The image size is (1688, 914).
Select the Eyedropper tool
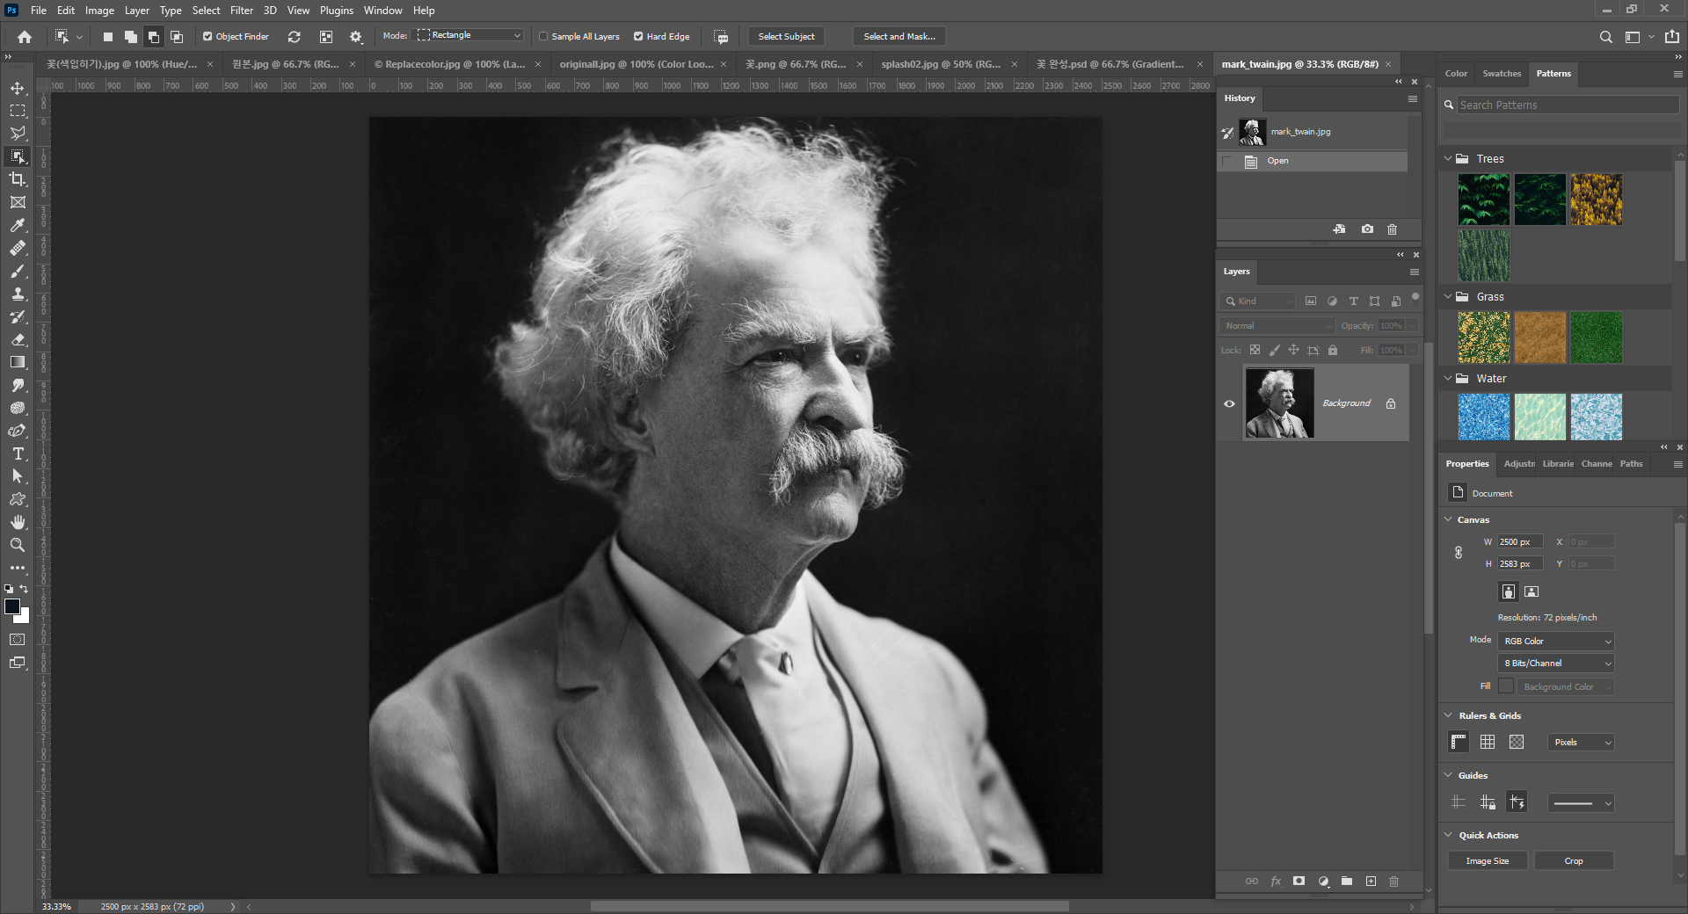(x=18, y=225)
